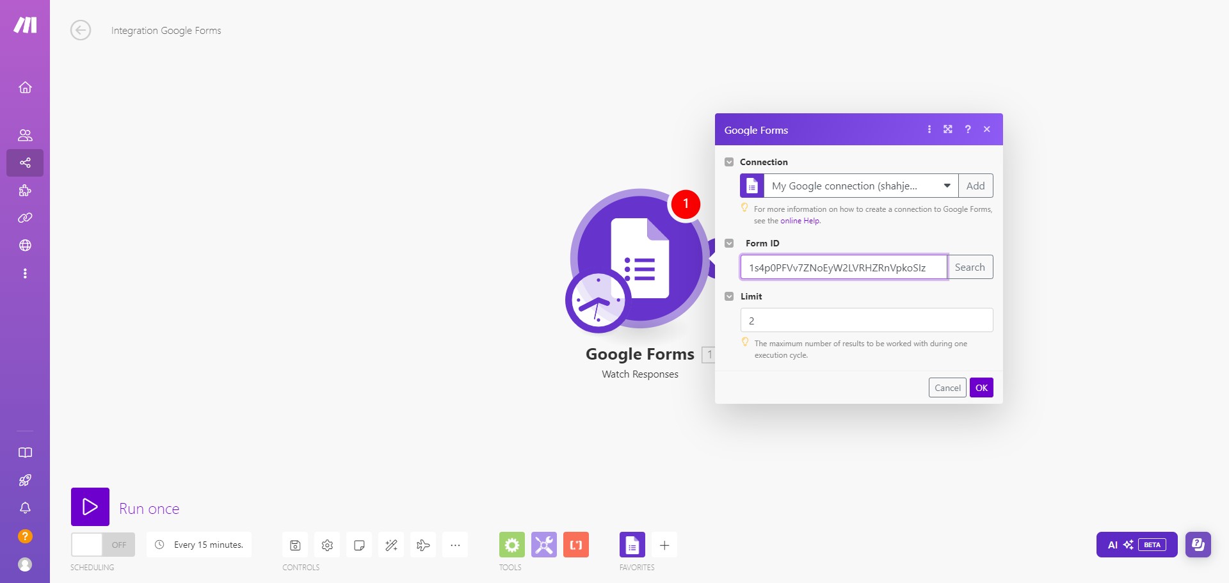Select the Templates puzzle icon
This screenshot has height=583, width=1229.
click(x=25, y=190)
